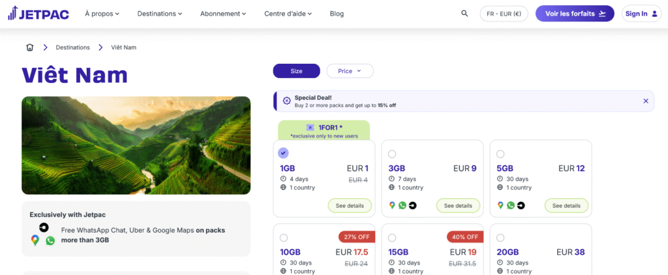Click Uber icon on 3GB card
Screen dimensions: 668x275
[412, 206]
